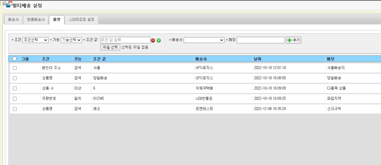The width and height of the screenshot is (381, 165).
Task: Open the 조건선택 dropdown
Action: tap(35, 40)
